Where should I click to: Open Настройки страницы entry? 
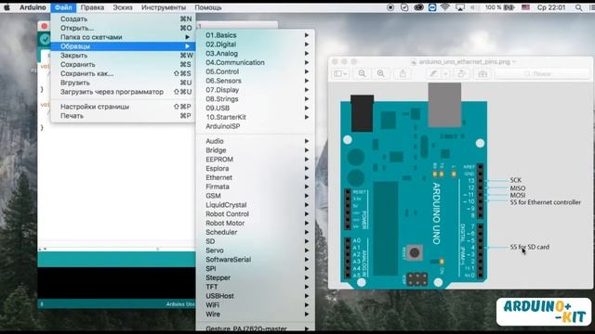pos(123,107)
